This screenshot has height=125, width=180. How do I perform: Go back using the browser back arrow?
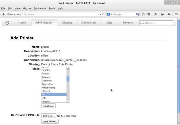pyautogui.click(x=3, y=14)
